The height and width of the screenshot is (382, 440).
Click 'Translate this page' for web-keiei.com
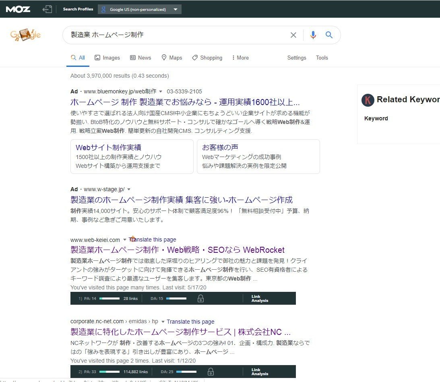coord(153,240)
